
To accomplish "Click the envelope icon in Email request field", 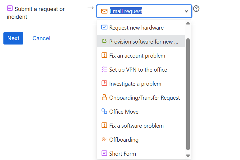I will pos(104,11).
